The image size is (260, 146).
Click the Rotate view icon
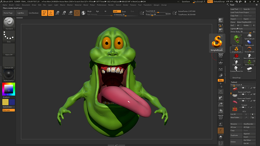pos(220,111)
